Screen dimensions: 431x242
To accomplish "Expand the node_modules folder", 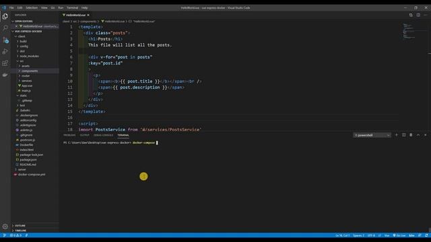I will click(x=29, y=56).
